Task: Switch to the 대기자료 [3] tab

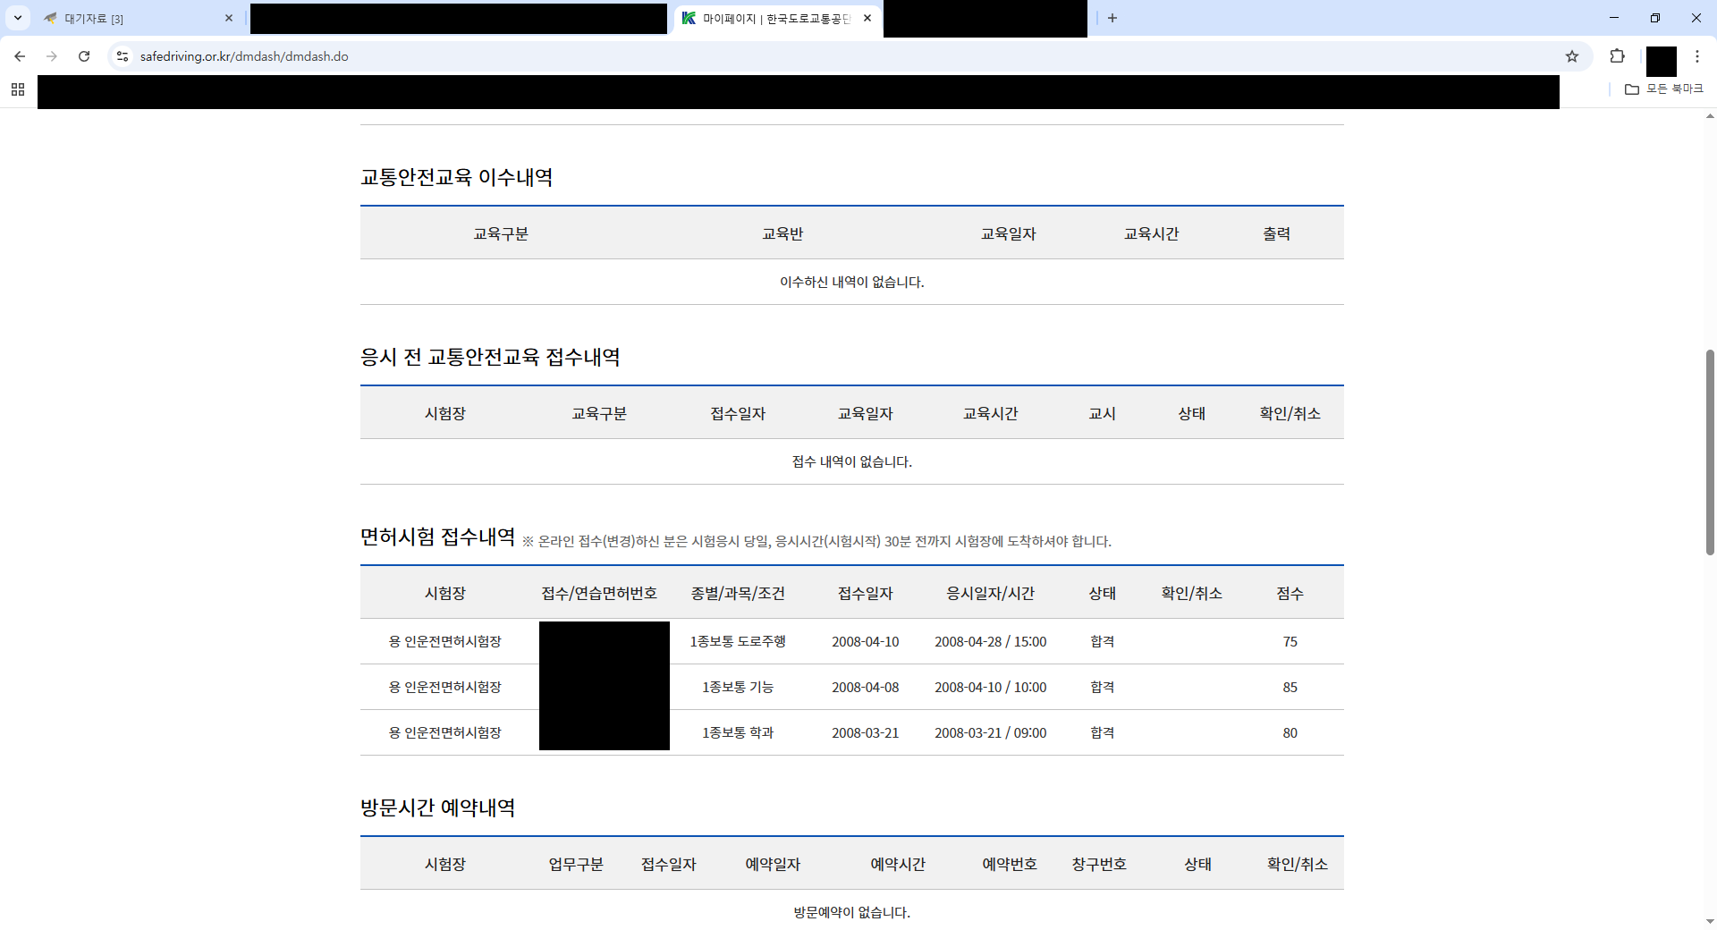Action: pyautogui.click(x=134, y=19)
